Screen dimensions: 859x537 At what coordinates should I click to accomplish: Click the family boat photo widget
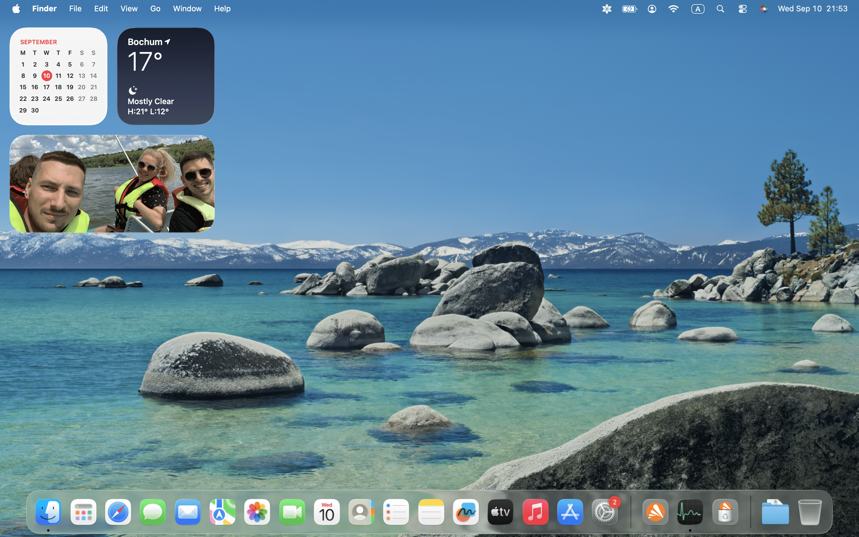[112, 183]
